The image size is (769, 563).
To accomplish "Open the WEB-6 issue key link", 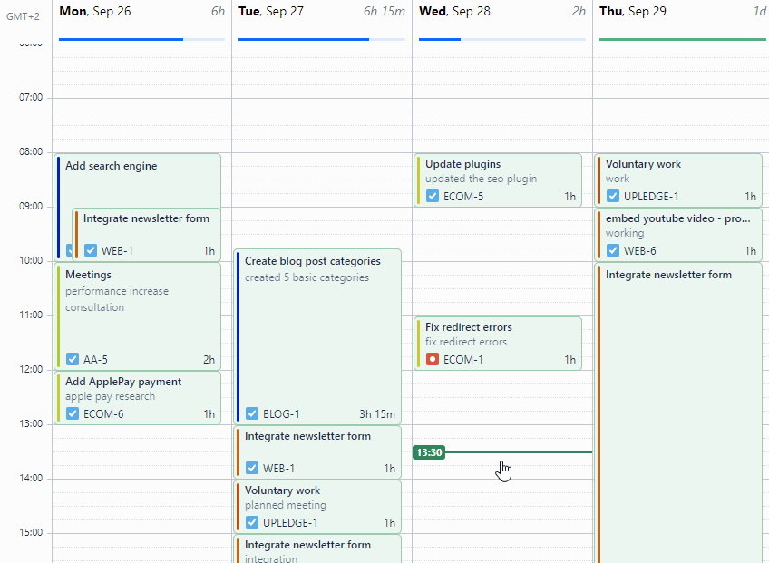I will pos(639,250).
